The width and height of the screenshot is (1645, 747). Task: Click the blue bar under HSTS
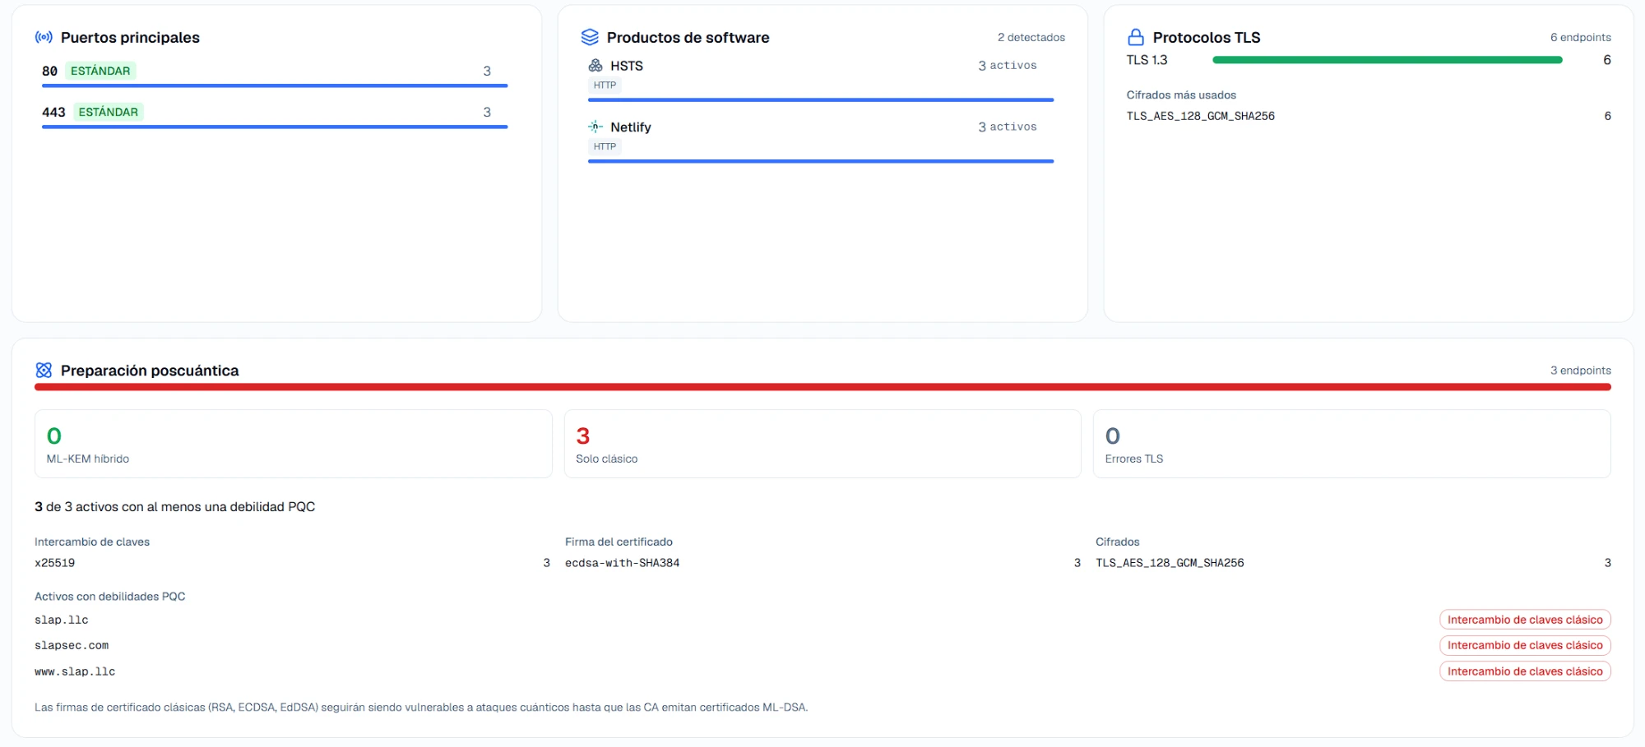pos(821,99)
